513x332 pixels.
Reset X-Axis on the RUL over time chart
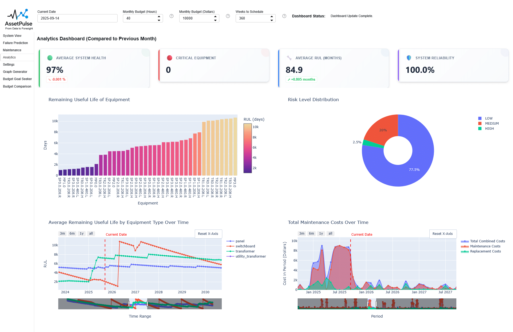tap(208, 234)
